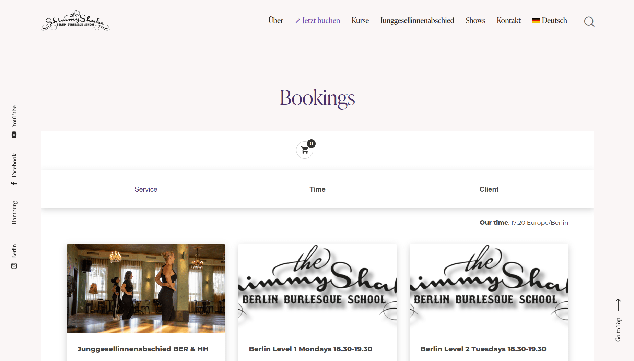Go to Junggesellinnenabschied page
Screen dimensions: 634x361
coord(417,21)
